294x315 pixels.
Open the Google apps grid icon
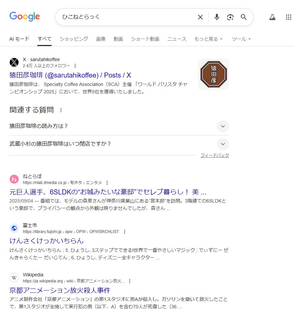pyautogui.click(x=289, y=17)
